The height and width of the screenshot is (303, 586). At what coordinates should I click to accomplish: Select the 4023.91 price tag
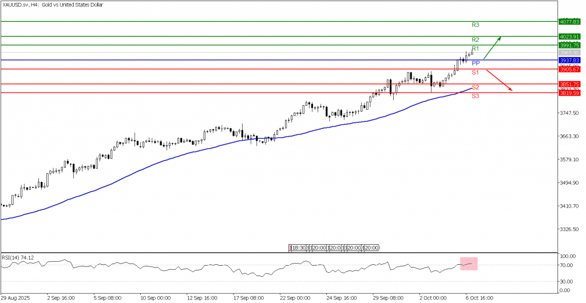click(x=571, y=37)
